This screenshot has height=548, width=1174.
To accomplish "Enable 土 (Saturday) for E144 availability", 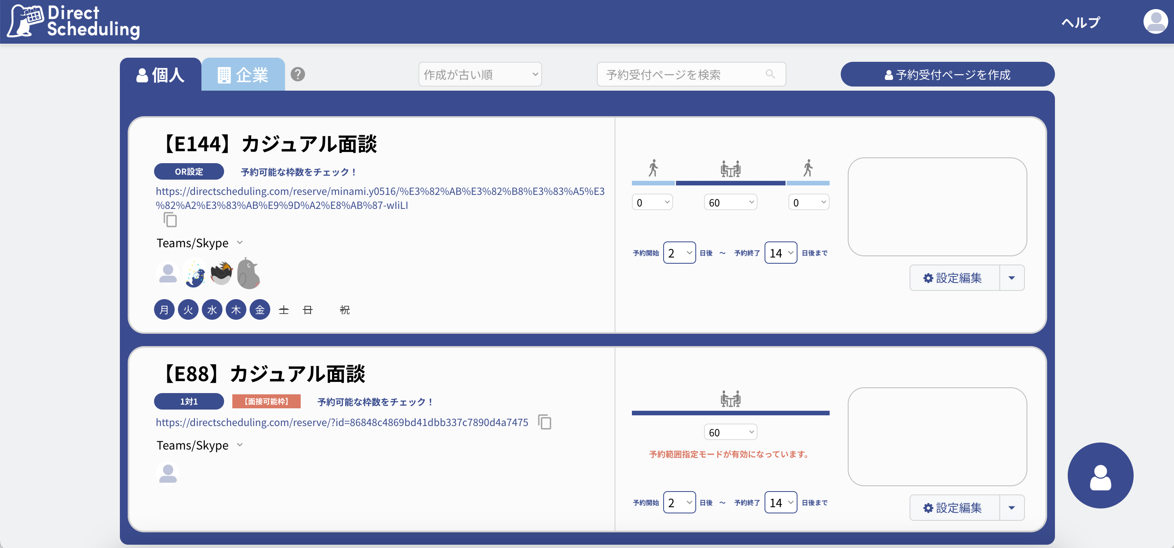I will coord(283,309).
